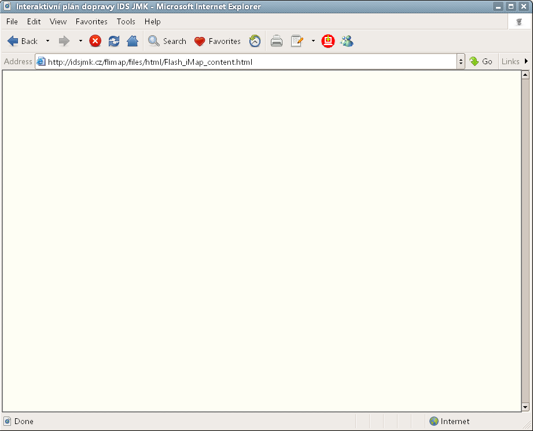Open the Tools menu
Image resolution: width=533 pixels, height=431 pixels.
[126, 22]
